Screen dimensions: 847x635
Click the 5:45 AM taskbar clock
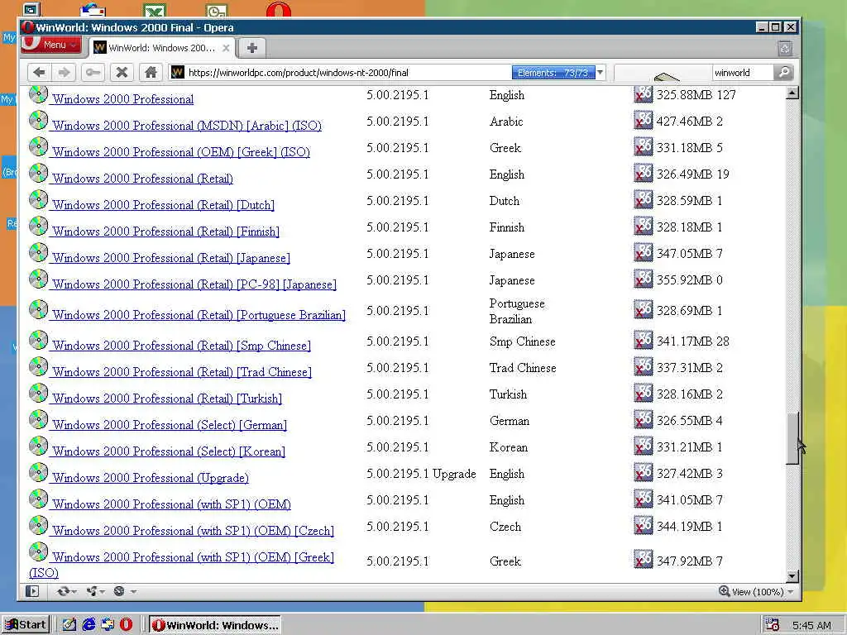click(x=811, y=625)
